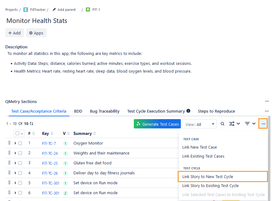Check the select-all checkbox in the table header
Image resolution: width=272 pixels, height=201 pixels.
[17, 133]
